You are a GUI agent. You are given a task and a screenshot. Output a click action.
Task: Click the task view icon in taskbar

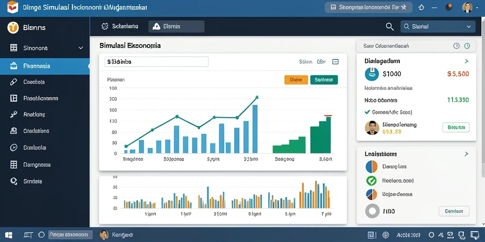click(28, 235)
